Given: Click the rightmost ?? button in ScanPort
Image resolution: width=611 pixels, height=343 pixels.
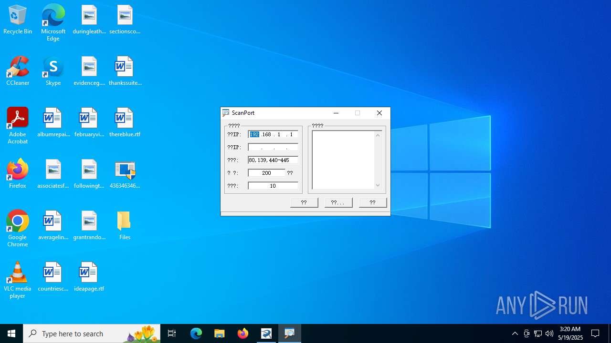Looking at the screenshot, I should tap(373, 202).
